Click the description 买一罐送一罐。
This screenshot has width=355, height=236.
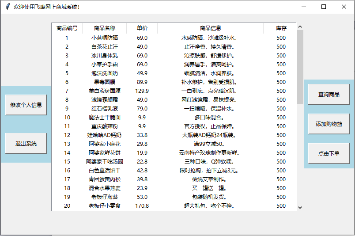[x=209, y=188]
